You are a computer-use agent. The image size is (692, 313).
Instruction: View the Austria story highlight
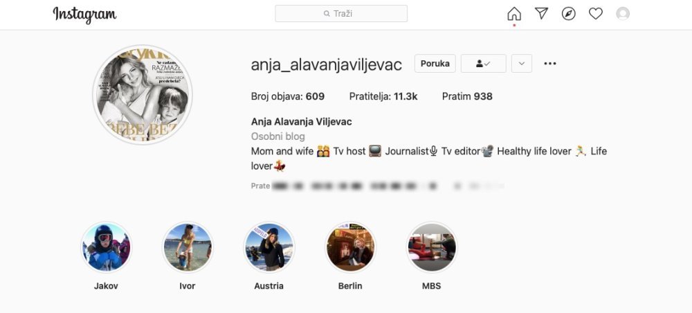point(268,247)
